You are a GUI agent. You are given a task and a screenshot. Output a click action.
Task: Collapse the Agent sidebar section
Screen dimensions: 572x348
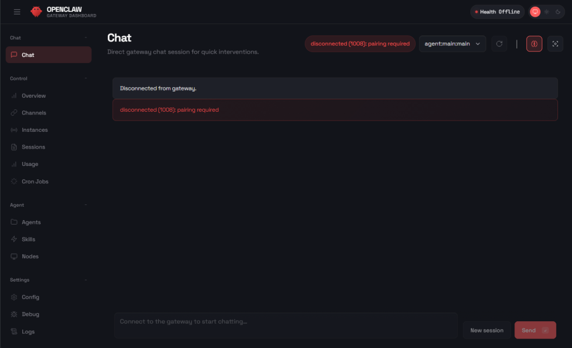point(85,205)
